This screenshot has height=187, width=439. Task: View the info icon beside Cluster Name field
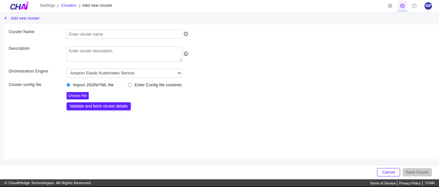pyautogui.click(x=186, y=33)
